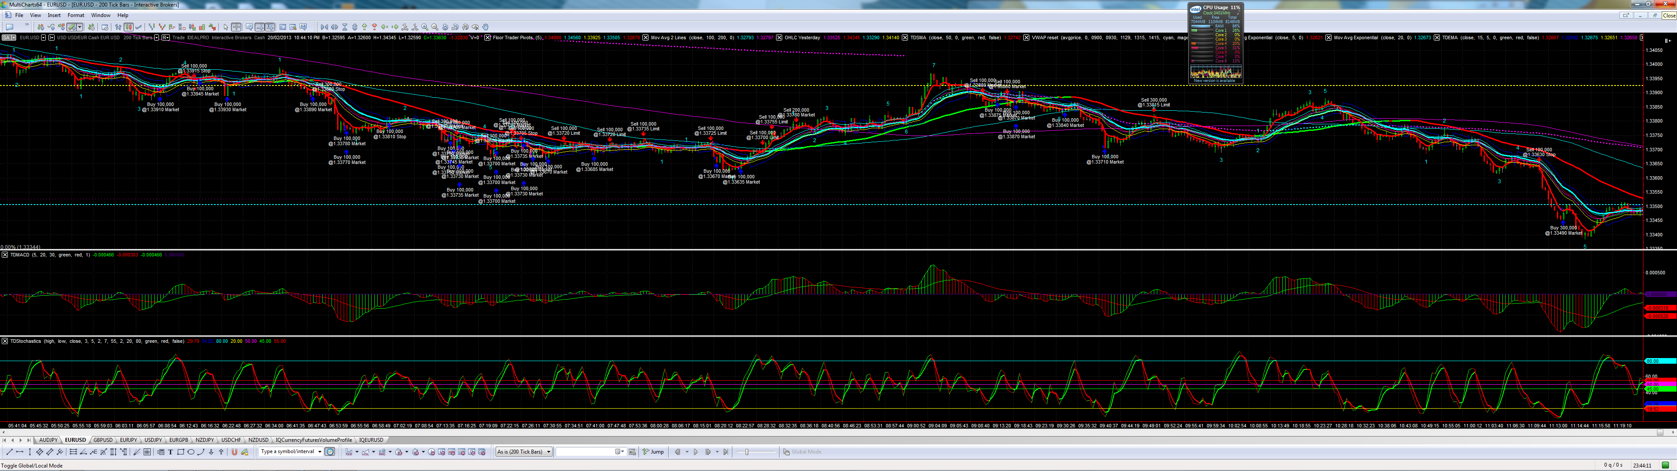Open the Format menu
This screenshot has width=1677, height=471.
[76, 15]
